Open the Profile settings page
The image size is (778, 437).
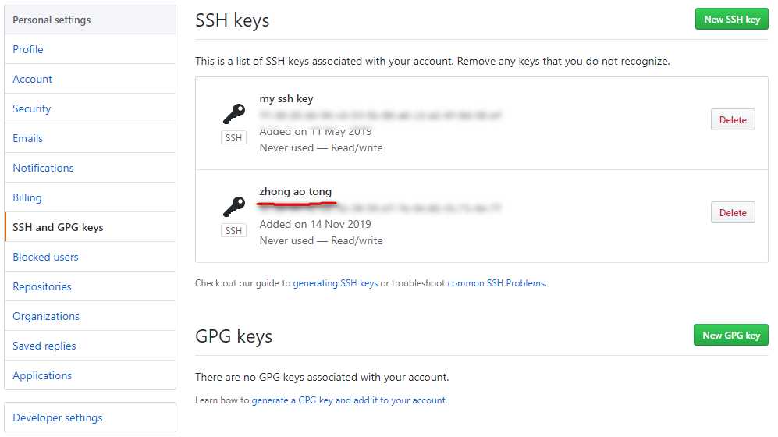(x=28, y=49)
